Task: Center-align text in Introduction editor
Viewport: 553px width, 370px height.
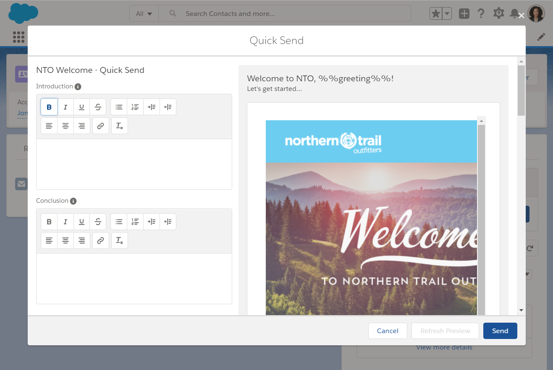Action: click(66, 126)
